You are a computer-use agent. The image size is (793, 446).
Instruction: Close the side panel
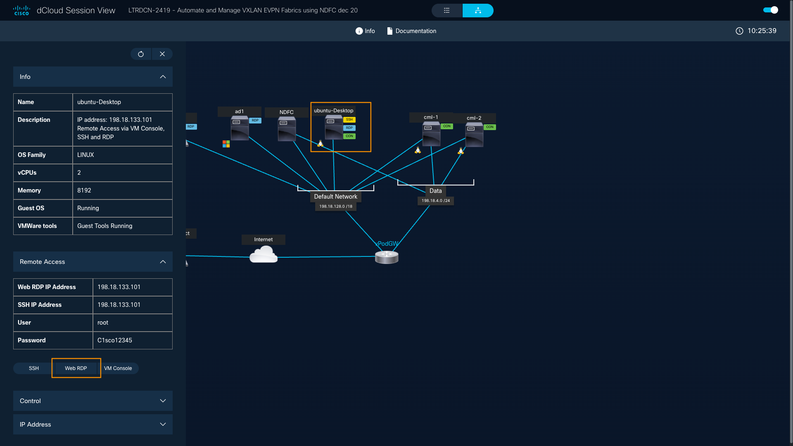coord(162,54)
